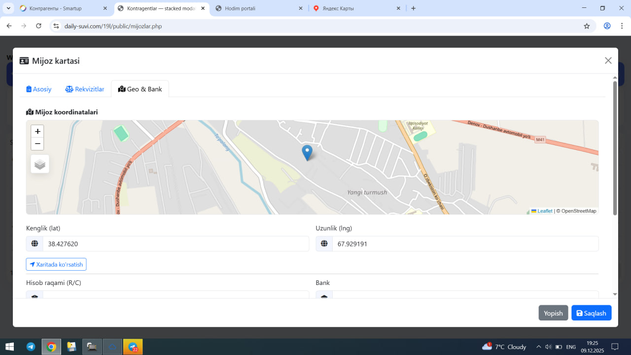This screenshot has width=631, height=355.
Task: Open the Chrome profile icon
Action: tap(607, 26)
